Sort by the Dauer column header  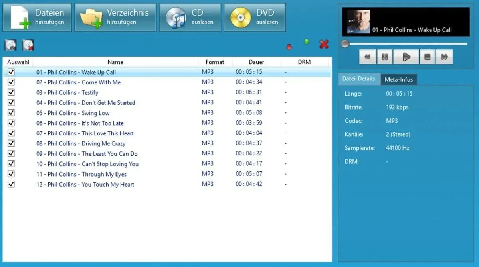tap(257, 62)
